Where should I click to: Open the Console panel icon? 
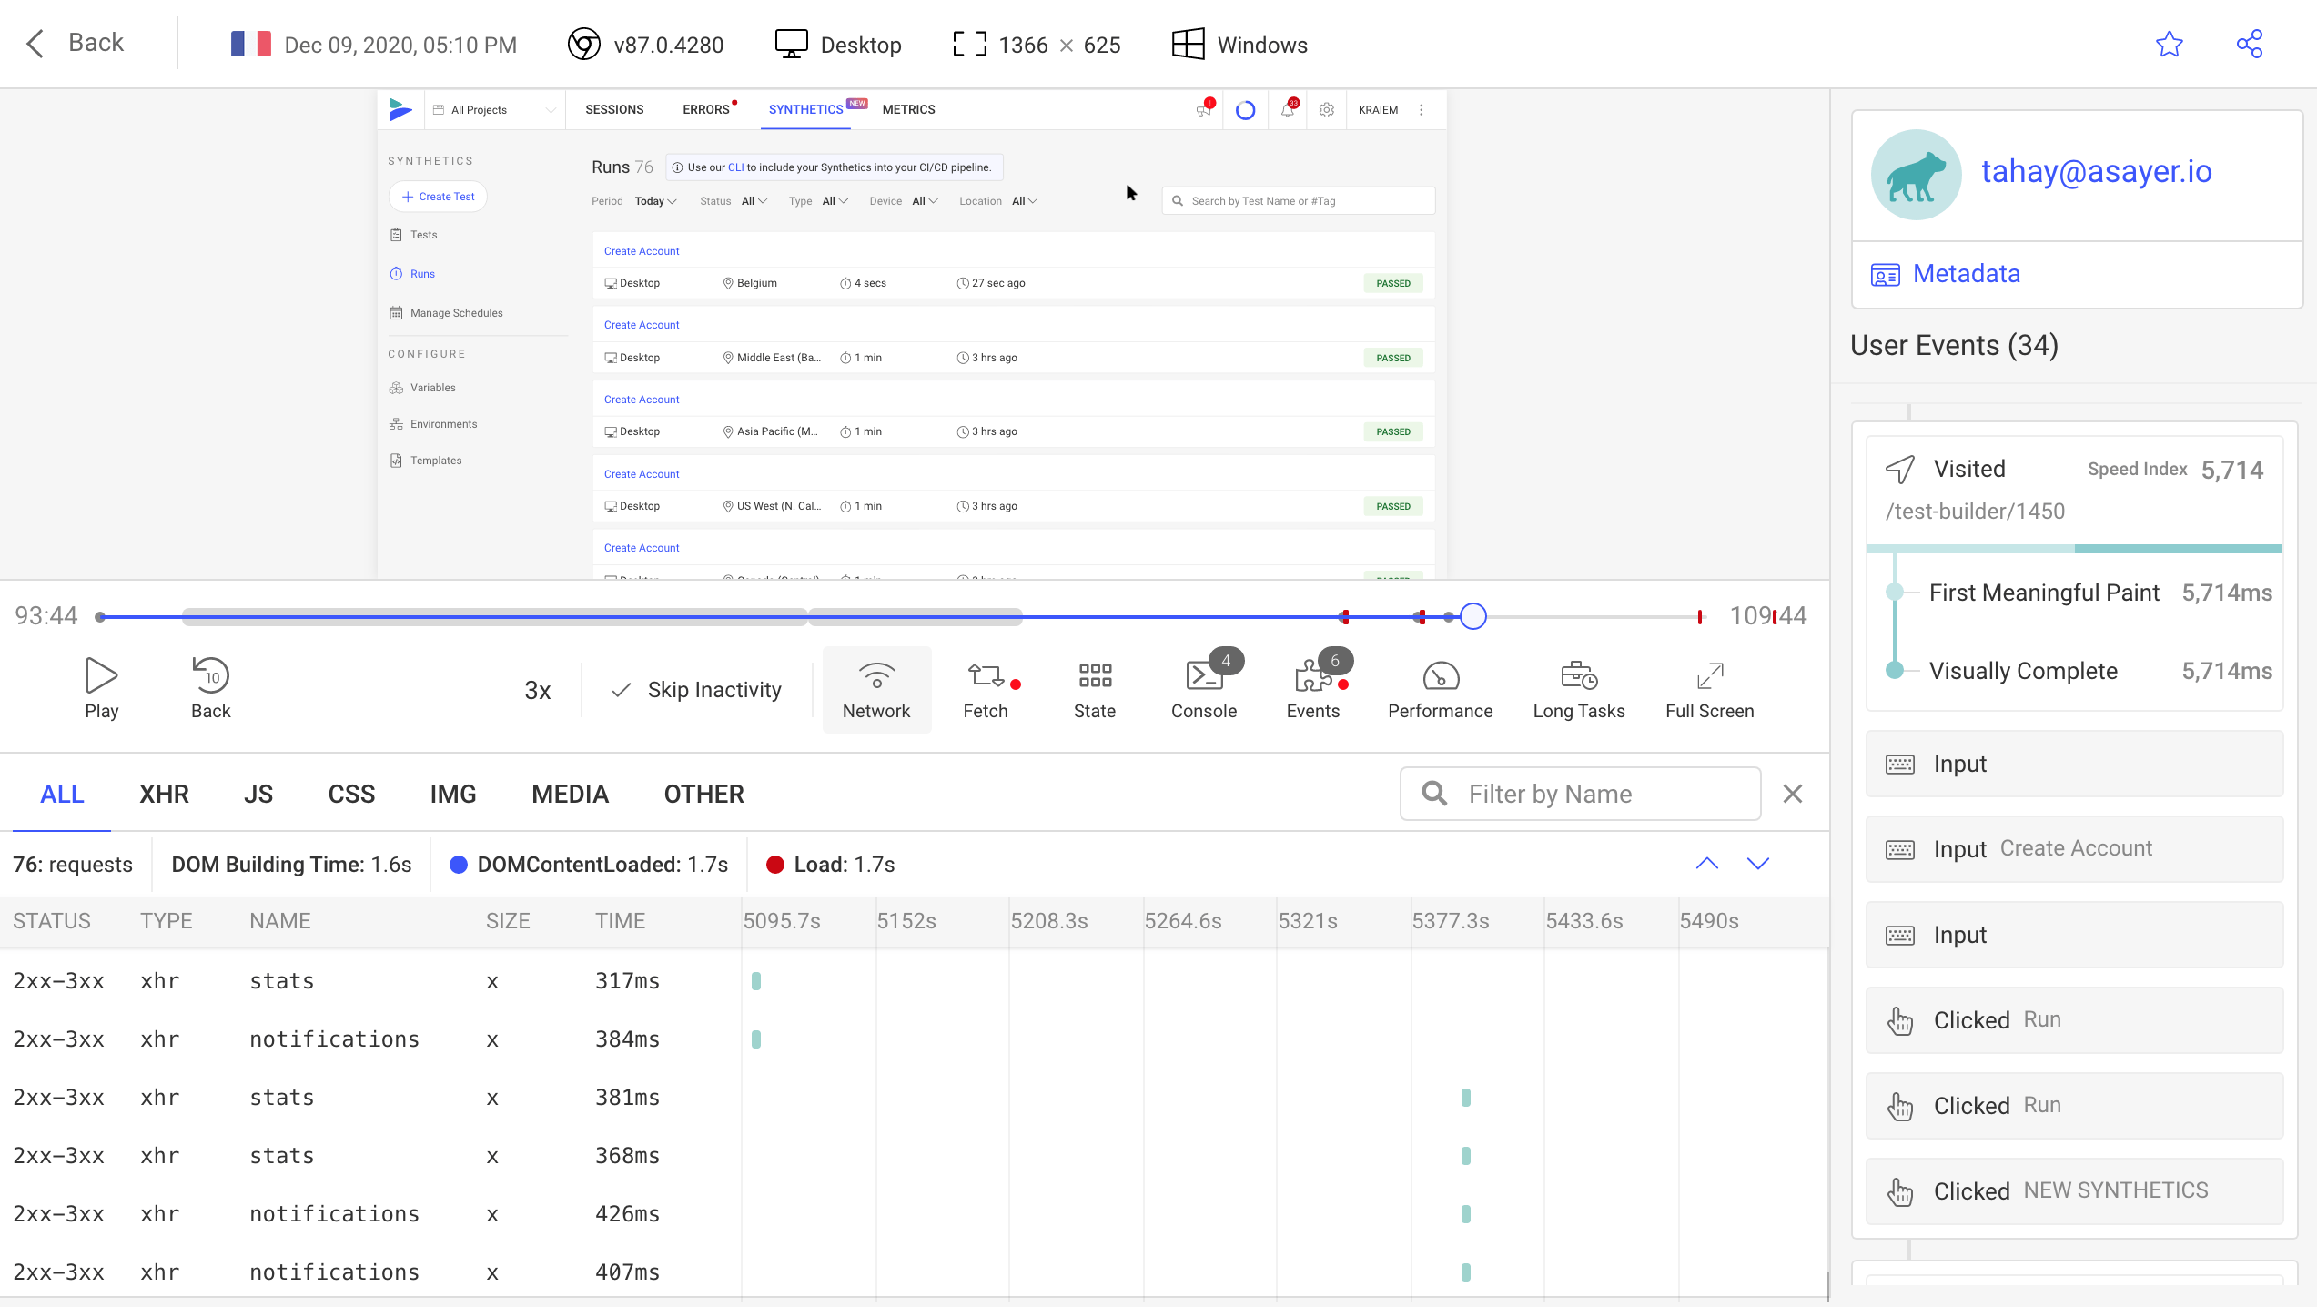tap(1203, 676)
